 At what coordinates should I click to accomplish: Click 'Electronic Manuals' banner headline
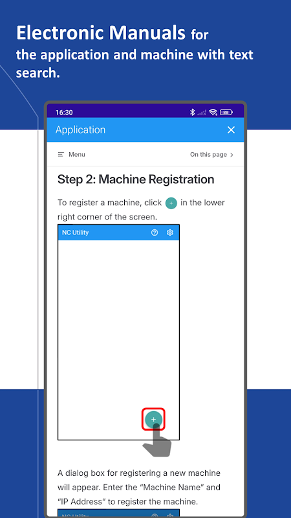101,33
